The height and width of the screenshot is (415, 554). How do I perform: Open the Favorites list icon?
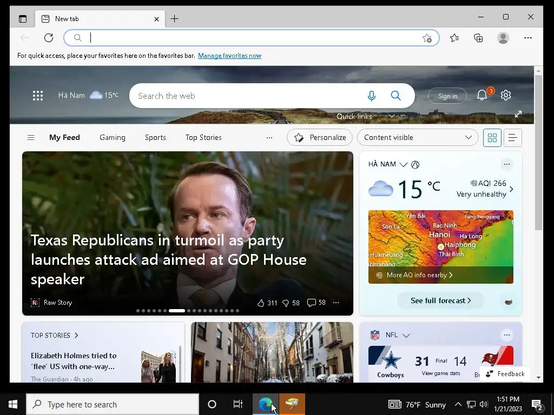click(x=454, y=38)
